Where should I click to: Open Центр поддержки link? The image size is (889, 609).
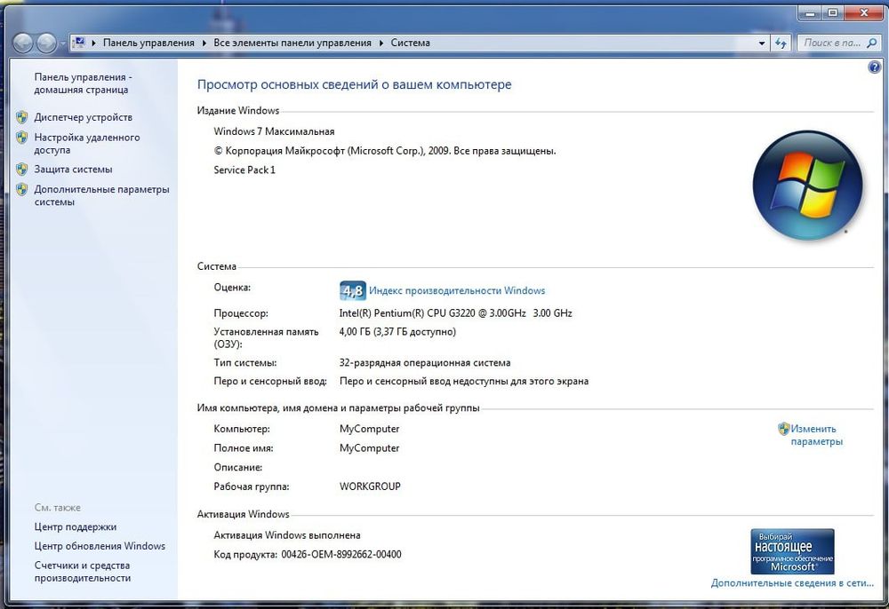76,527
